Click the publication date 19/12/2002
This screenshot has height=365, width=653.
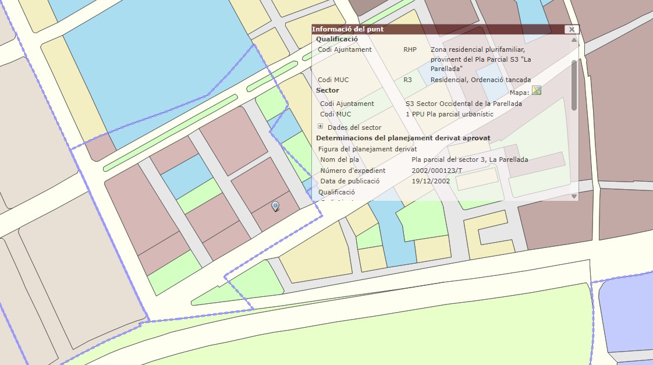click(431, 181)
